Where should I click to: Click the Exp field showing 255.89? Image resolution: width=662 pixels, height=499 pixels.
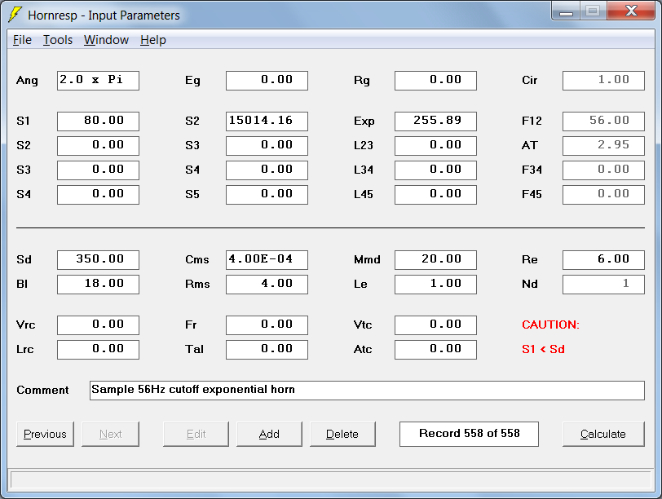click(435, 121)
